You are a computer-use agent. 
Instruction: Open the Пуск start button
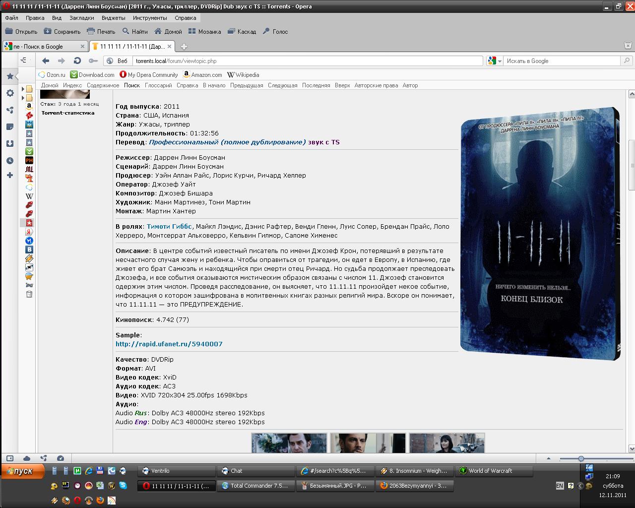click(23, 471)
